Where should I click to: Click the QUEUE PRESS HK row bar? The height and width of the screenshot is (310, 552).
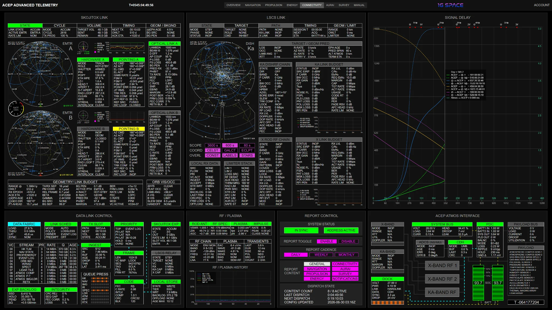(100, 279)
